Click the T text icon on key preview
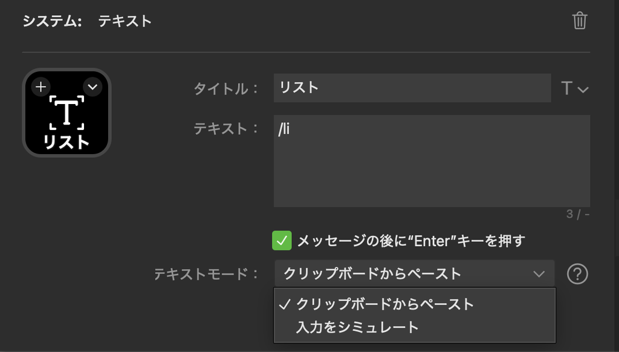619x352 pixels. [x=66, y=112]
